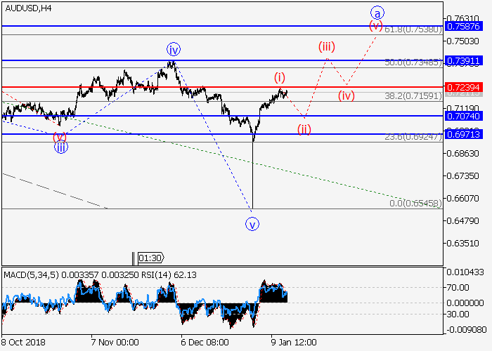
Task: Click the red 0.72394 price level tag
Action: 466,88
